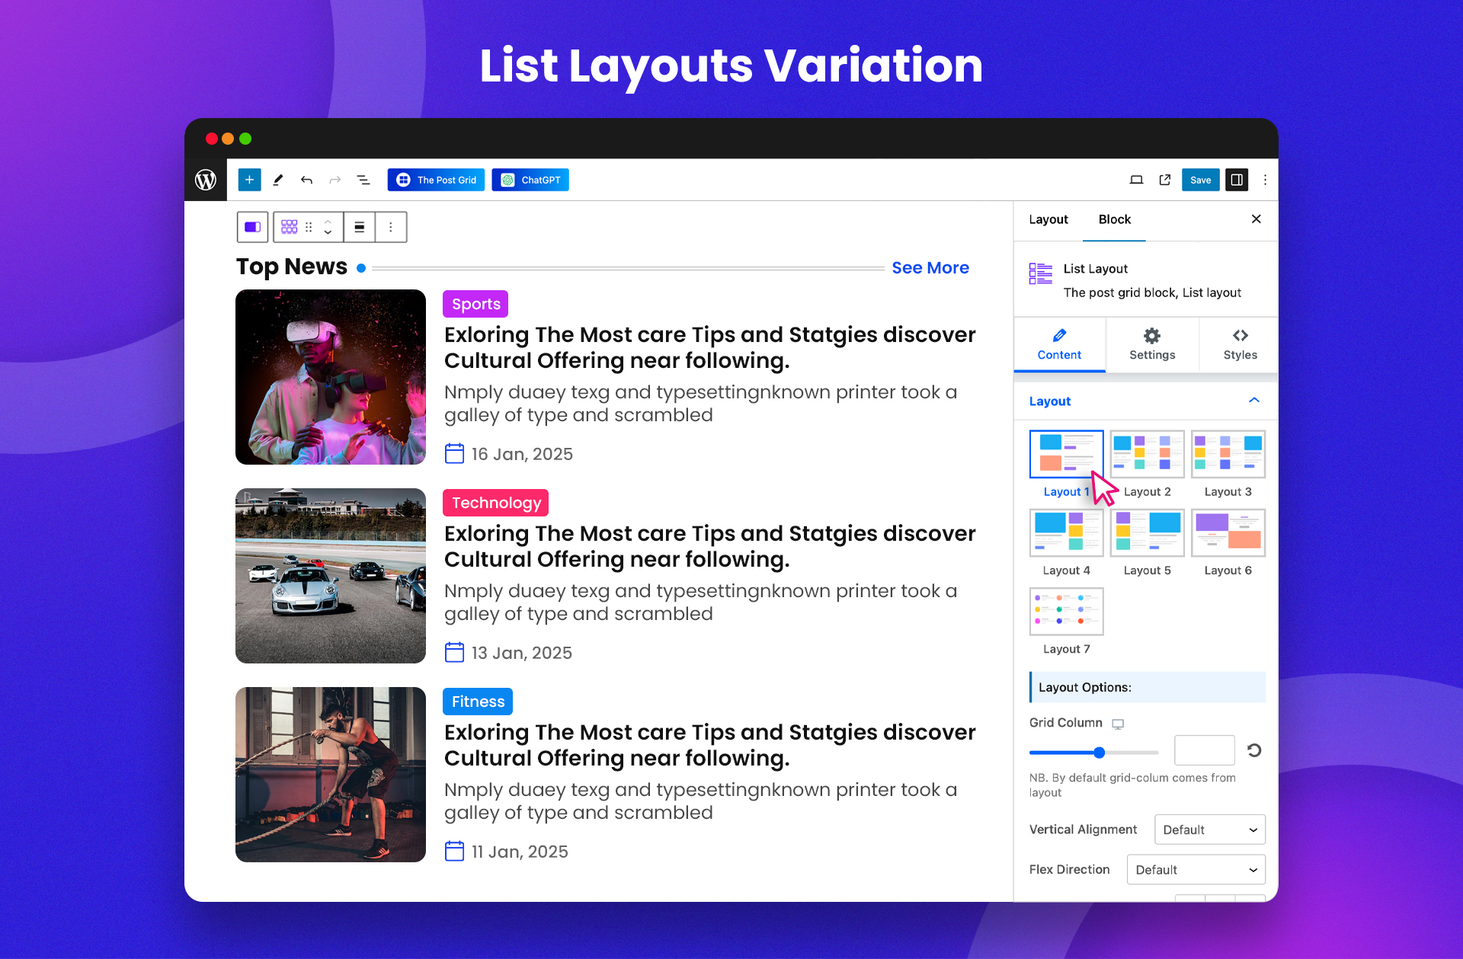The image size is (1463, 959).
Task: Switch to the Settings tab
Action: (x=1151, y=344)
